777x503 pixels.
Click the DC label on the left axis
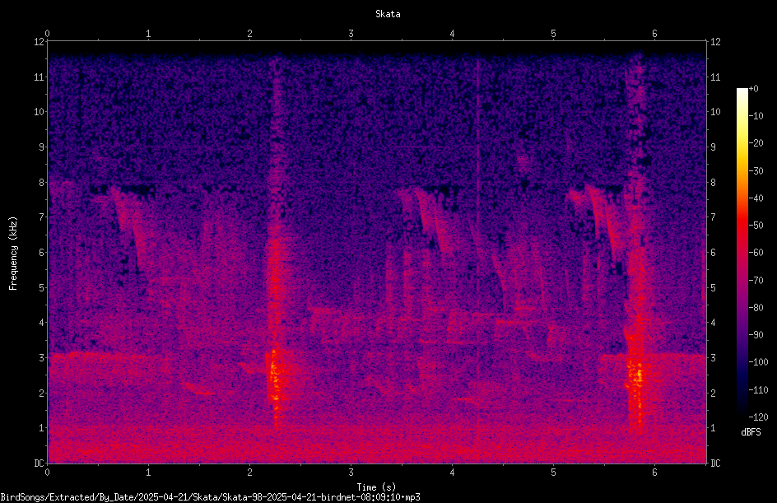pyautogui.click(x=39, y=463)
